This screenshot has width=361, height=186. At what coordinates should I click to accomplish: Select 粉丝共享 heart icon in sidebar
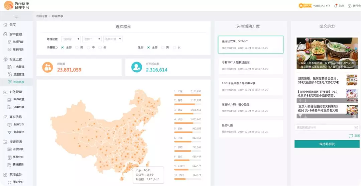click(10, 82)
